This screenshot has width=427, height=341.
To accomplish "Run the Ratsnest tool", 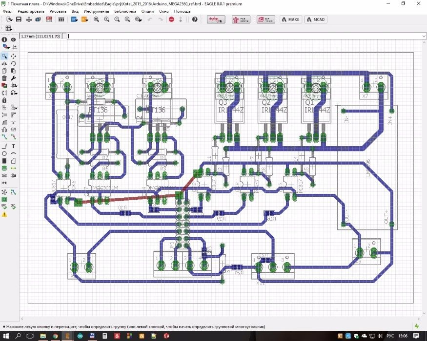I will click(x=4, y=192).
